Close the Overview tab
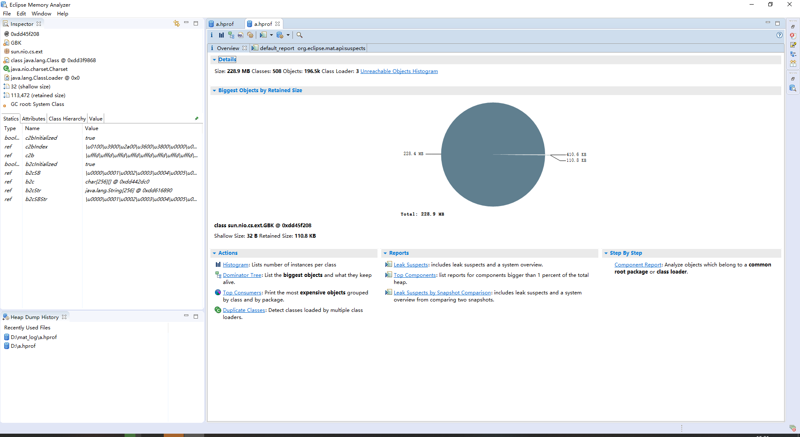Viewport: 800px width, 437px height. tap(245, 48)
